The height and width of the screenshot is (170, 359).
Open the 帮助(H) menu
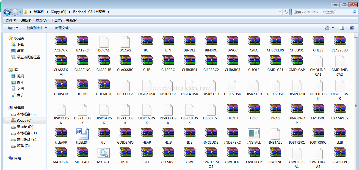click(x=72, y=21)
